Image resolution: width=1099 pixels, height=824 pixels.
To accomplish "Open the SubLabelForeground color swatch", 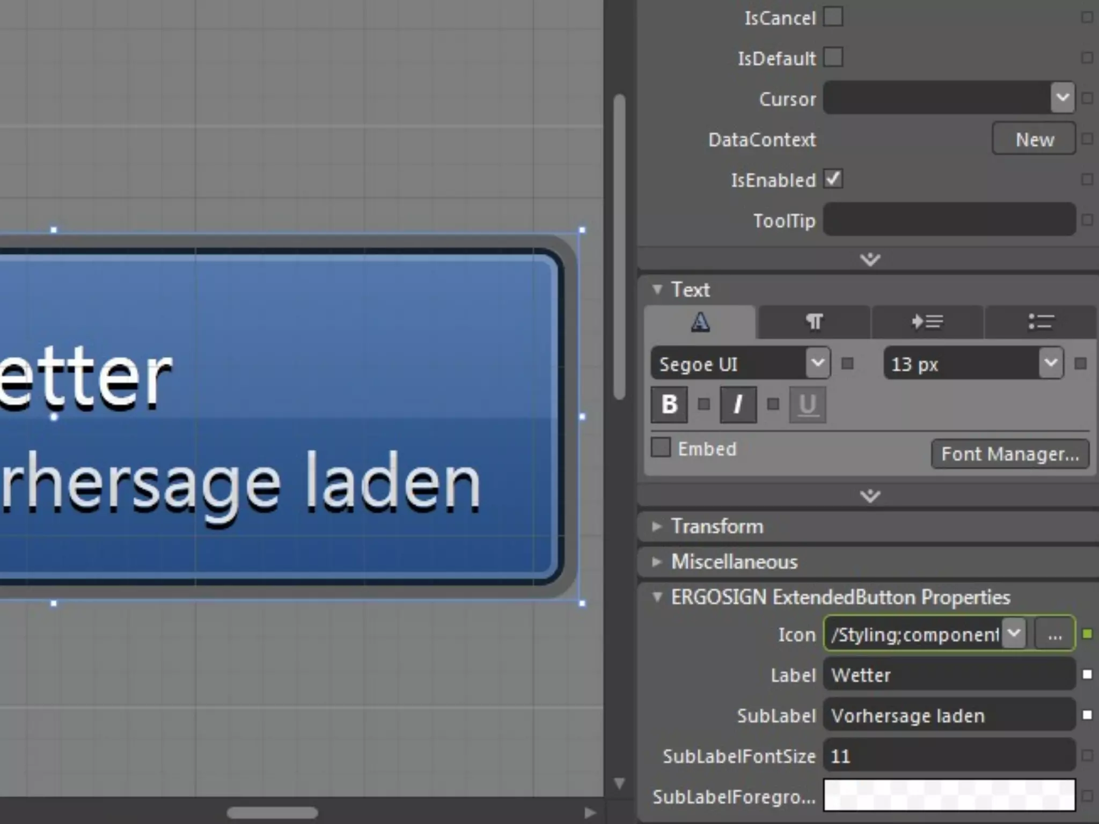I will tap(949, 796).
